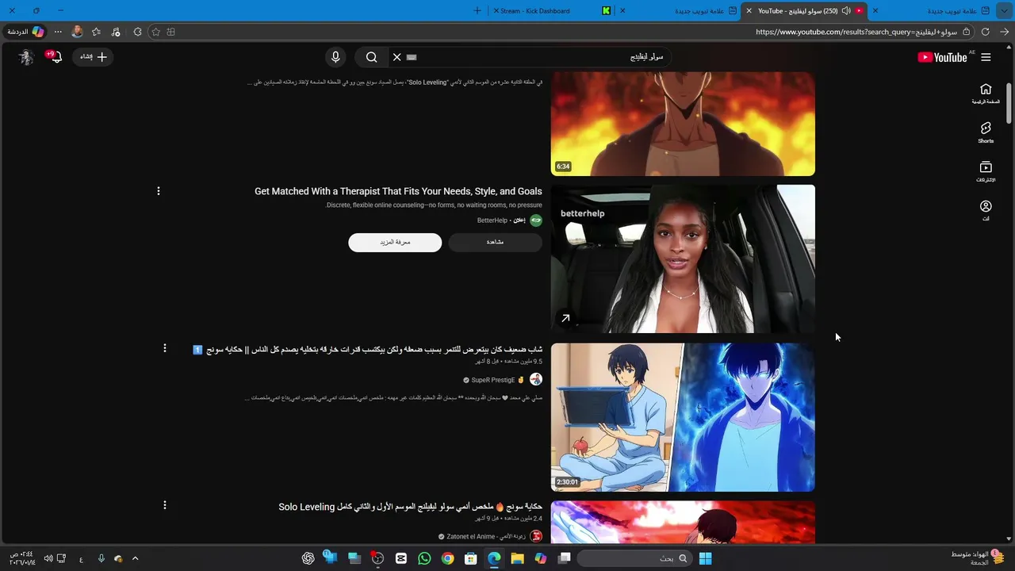Click the Create (إنشاء) button
The width and height of the screenshot is (1015, 571).
pos(93,57)
